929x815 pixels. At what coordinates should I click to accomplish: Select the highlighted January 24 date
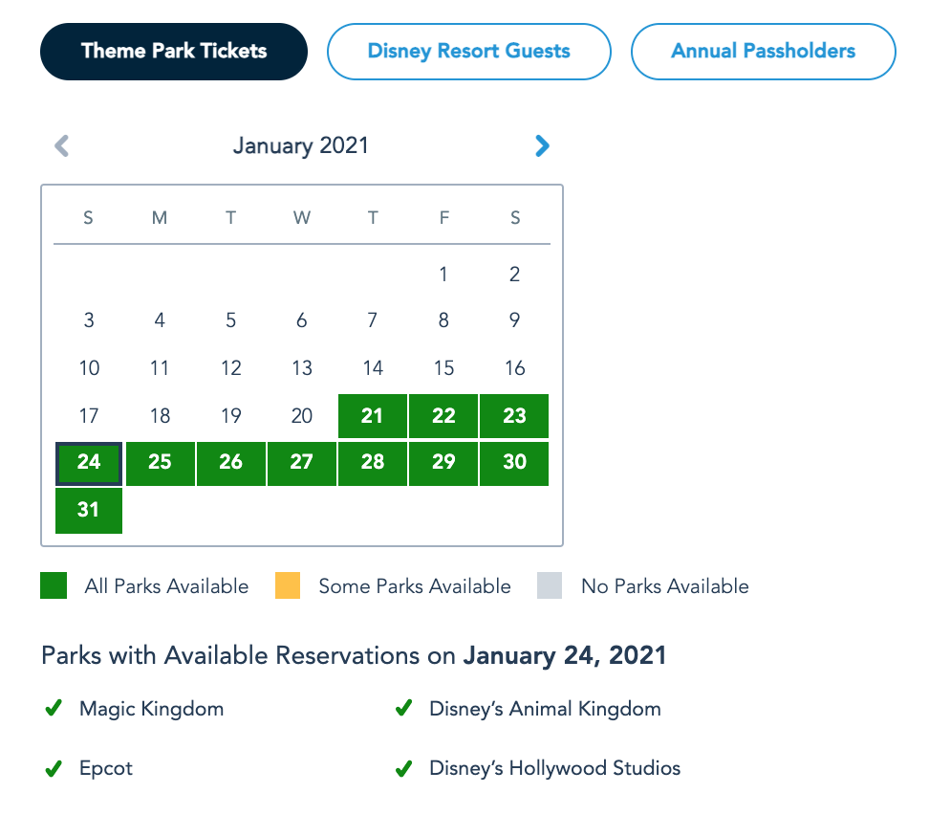click(x=89, y=463)
